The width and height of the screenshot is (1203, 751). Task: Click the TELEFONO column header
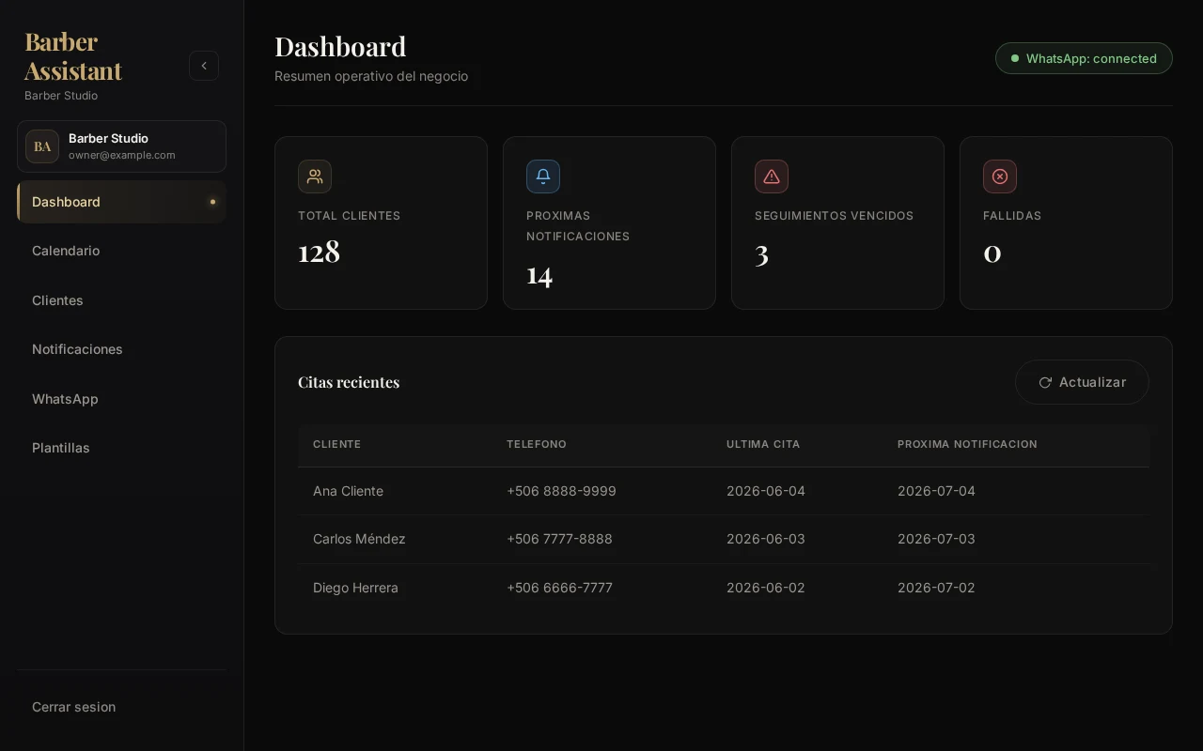pyautogui.click(x=537, y=444)
